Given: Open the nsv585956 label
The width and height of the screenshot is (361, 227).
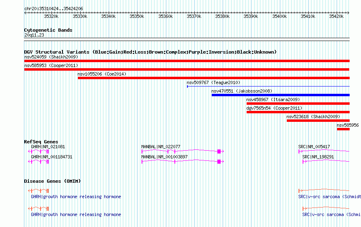Looking at the screenshot, I should click(x=348, y=125).
